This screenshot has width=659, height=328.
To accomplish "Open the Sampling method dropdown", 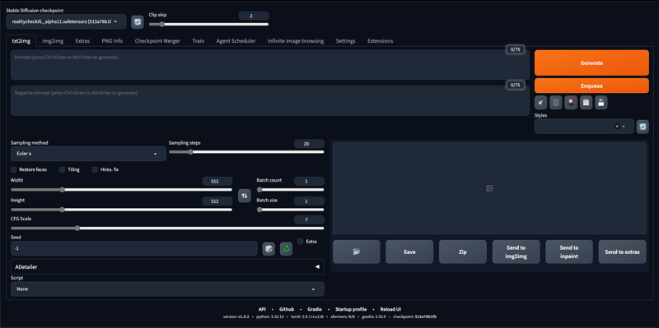I will point(88,154).
